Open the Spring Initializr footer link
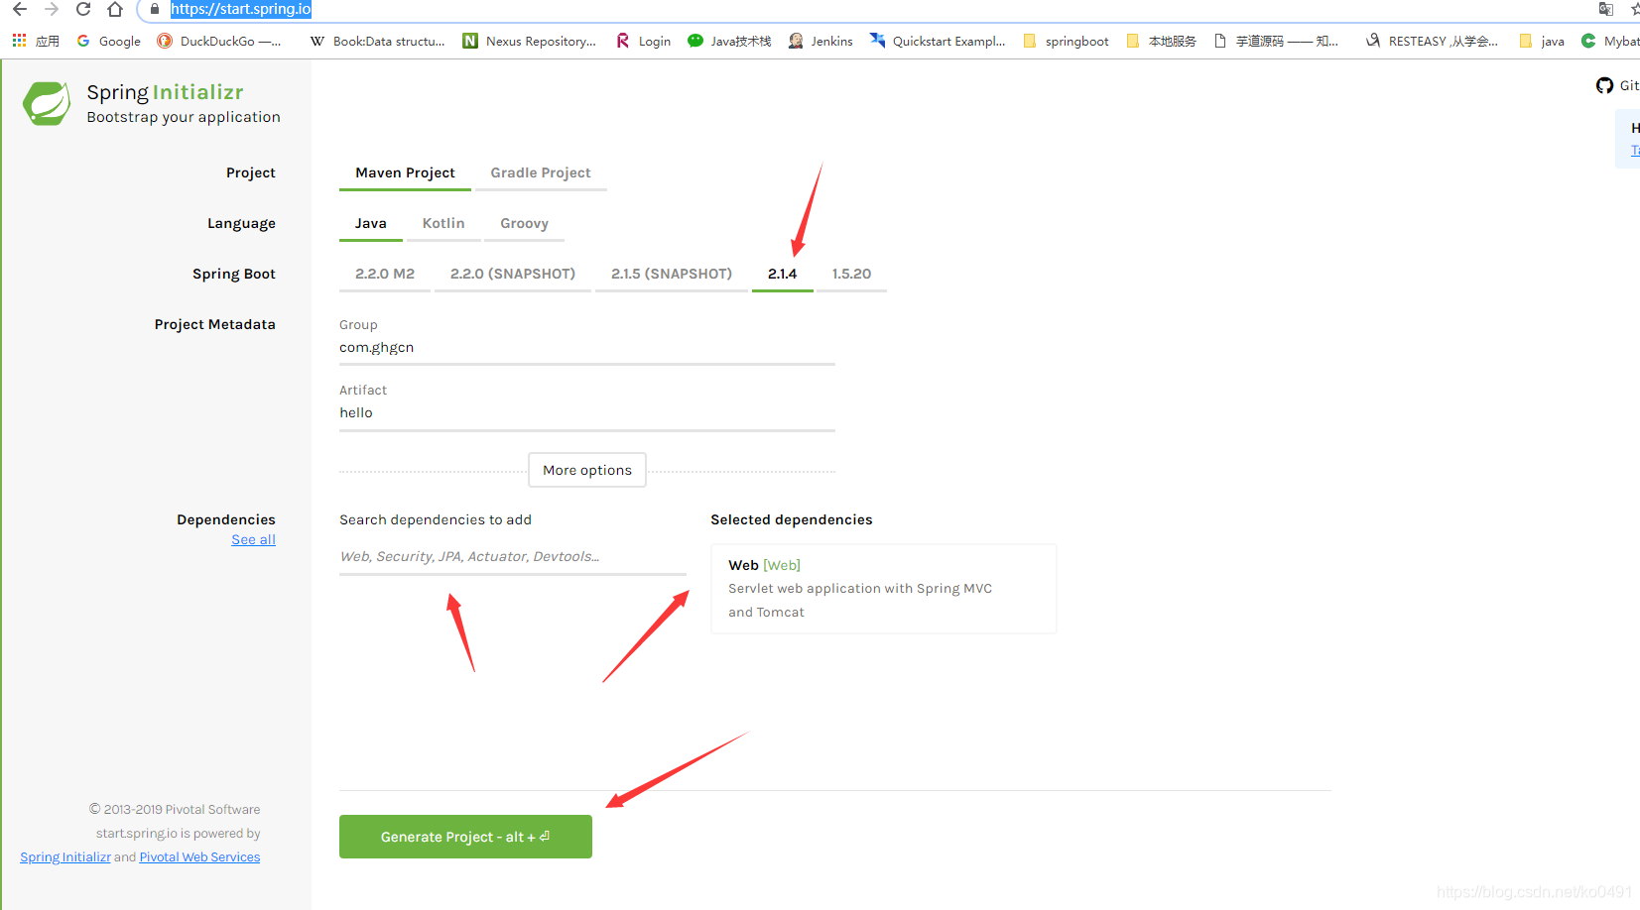Viewport: 1640px width, 910px height. coord(65,857)
